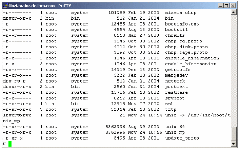This screenshot has width=239, height=150.
Task: Minimize the PuTTY window
Action: point(220,6)
